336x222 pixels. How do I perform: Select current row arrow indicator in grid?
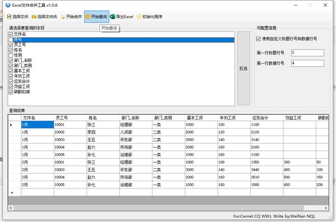coord(11,125)
